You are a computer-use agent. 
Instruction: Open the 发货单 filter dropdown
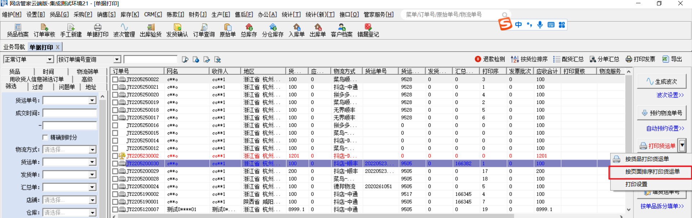[x=93, y=175]
